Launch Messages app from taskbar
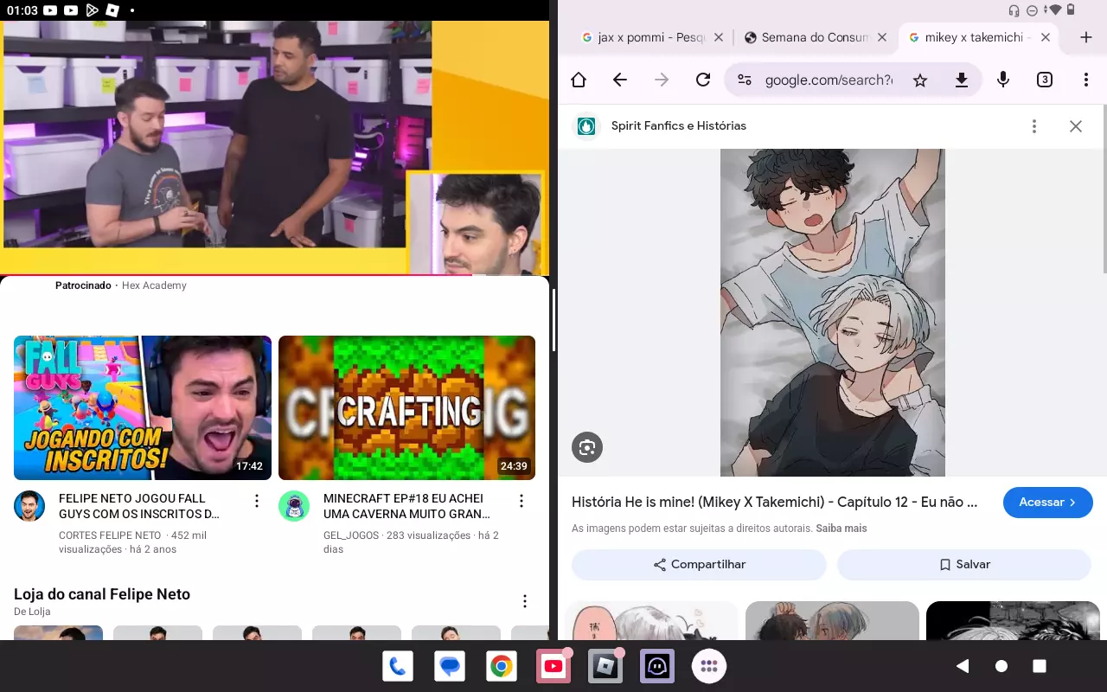 (x=450, y=666)
